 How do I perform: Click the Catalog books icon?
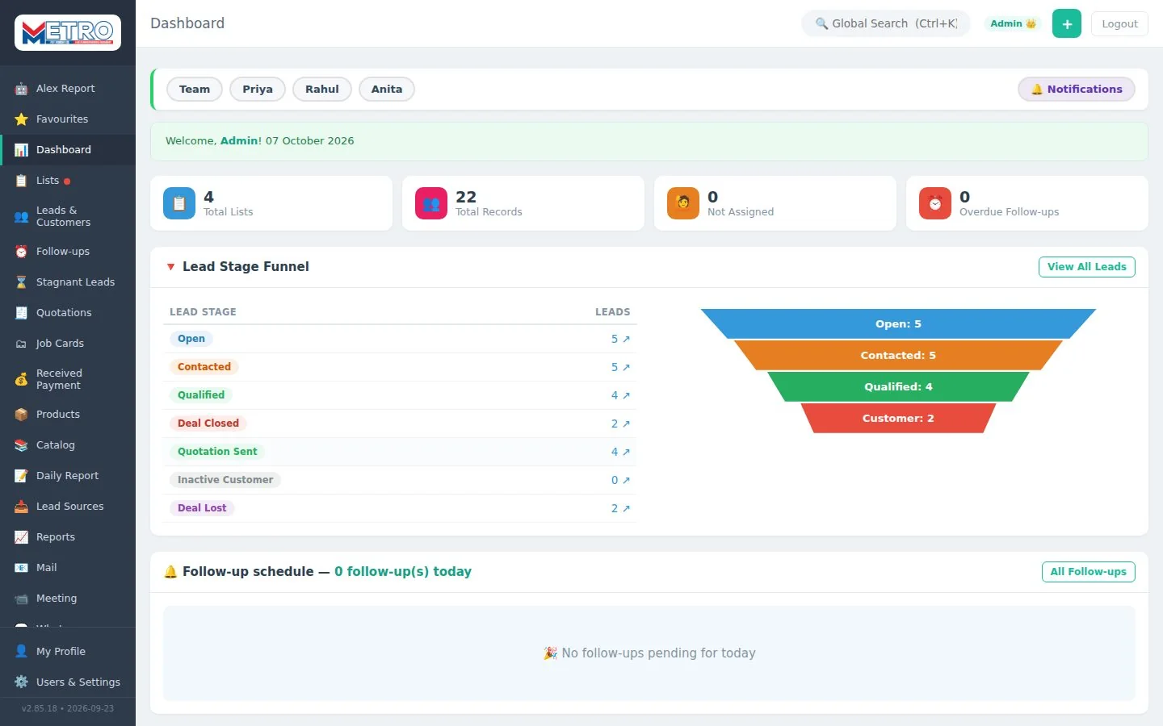pyautogui.click(x=21, y=445)
